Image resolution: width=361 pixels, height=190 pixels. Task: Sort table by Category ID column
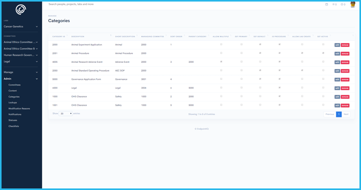point(59,37)
